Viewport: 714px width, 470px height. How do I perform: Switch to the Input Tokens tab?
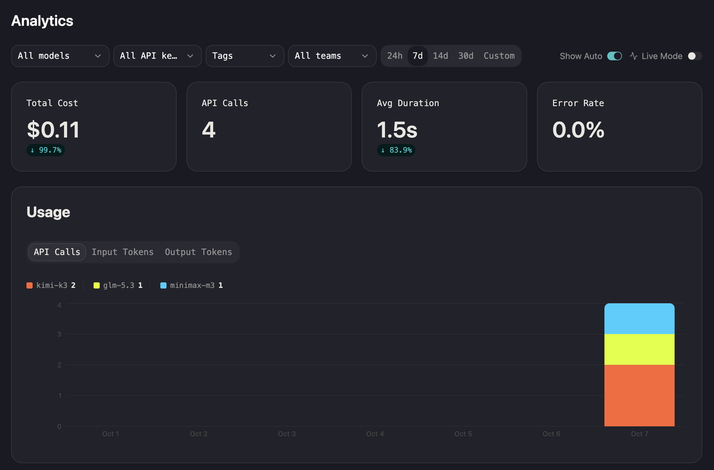pyautogui.click(x=122, y=252)
